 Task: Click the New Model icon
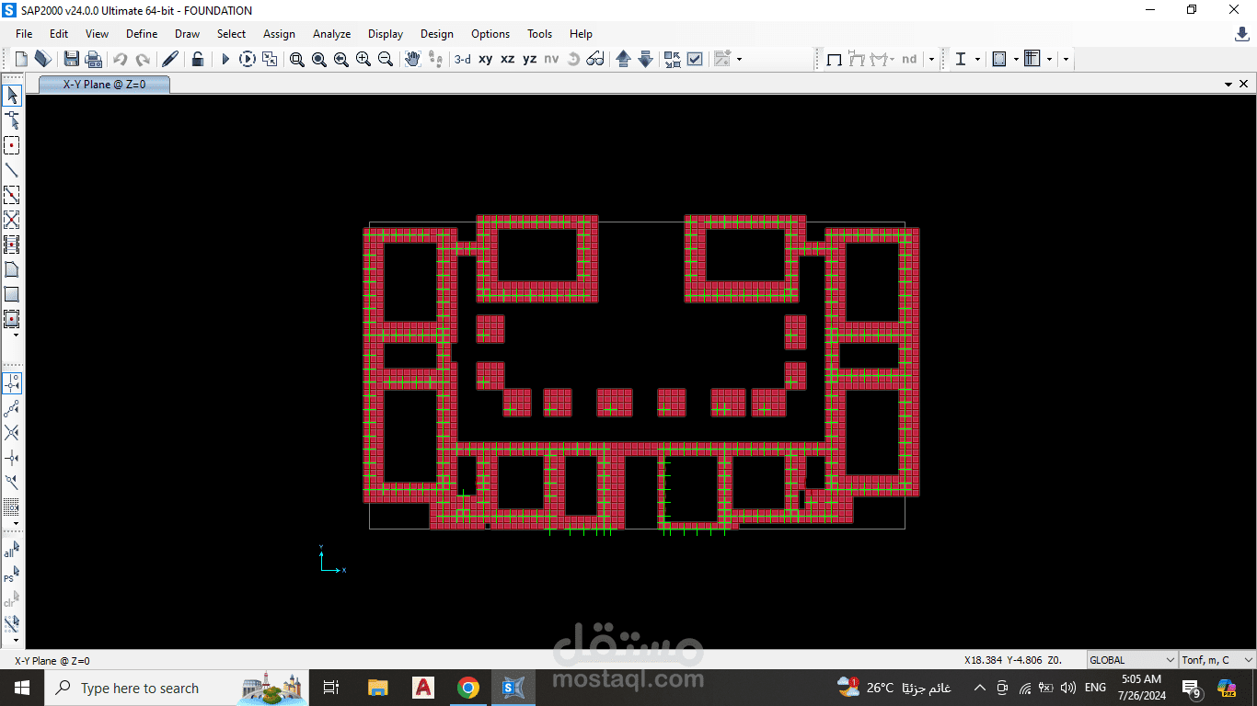pyautogui.click(x=22, y=59)
